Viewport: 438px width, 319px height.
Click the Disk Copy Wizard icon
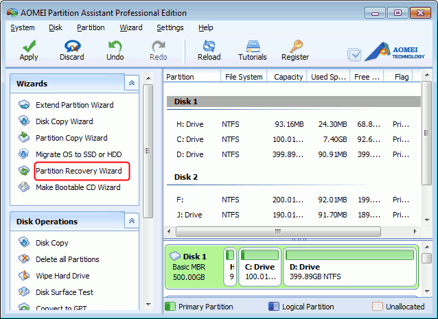click(x=24, y=121)
